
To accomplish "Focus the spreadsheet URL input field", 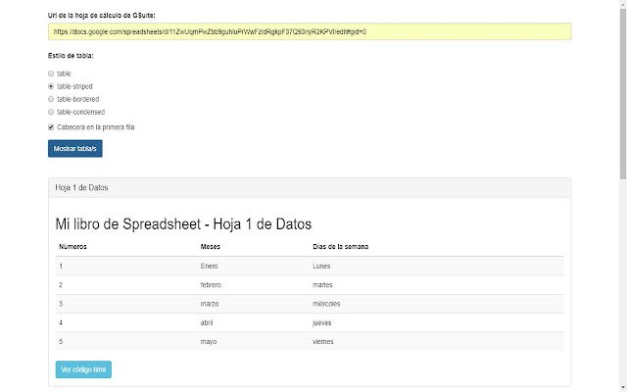I will pos(310,31).
